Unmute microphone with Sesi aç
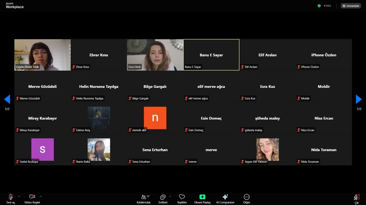The width and height of the screenshot is (366, 205). click(x=11, y=197)
